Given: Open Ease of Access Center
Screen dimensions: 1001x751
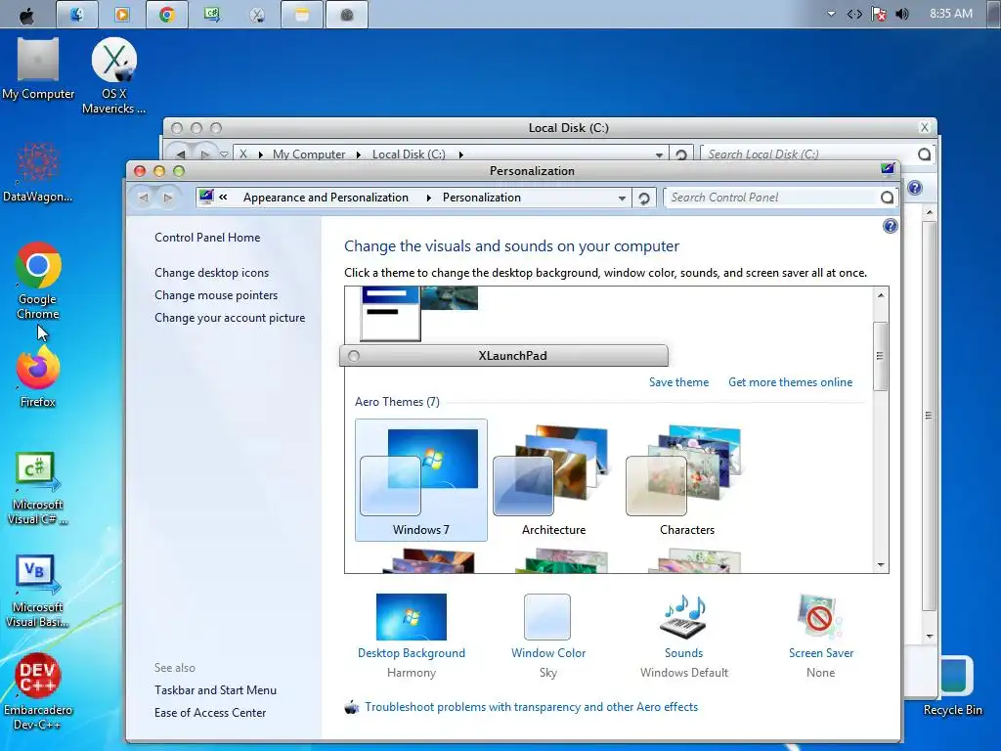Looking at the screenshot, I should click(210, 713).
